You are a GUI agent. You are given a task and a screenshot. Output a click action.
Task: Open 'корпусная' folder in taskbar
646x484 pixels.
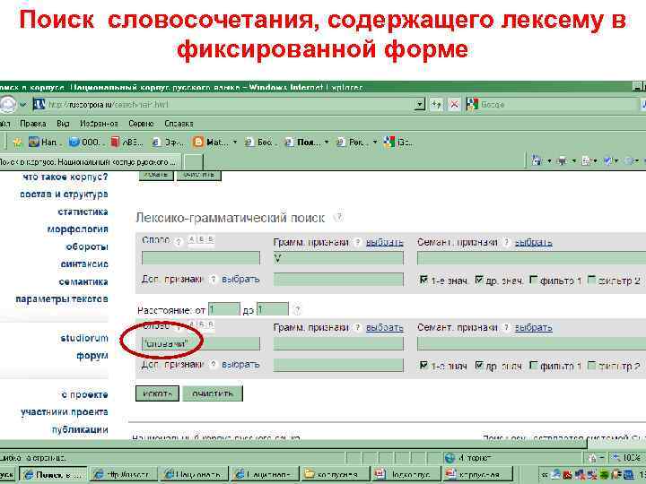pyautogui.click(x=335, y=474)
